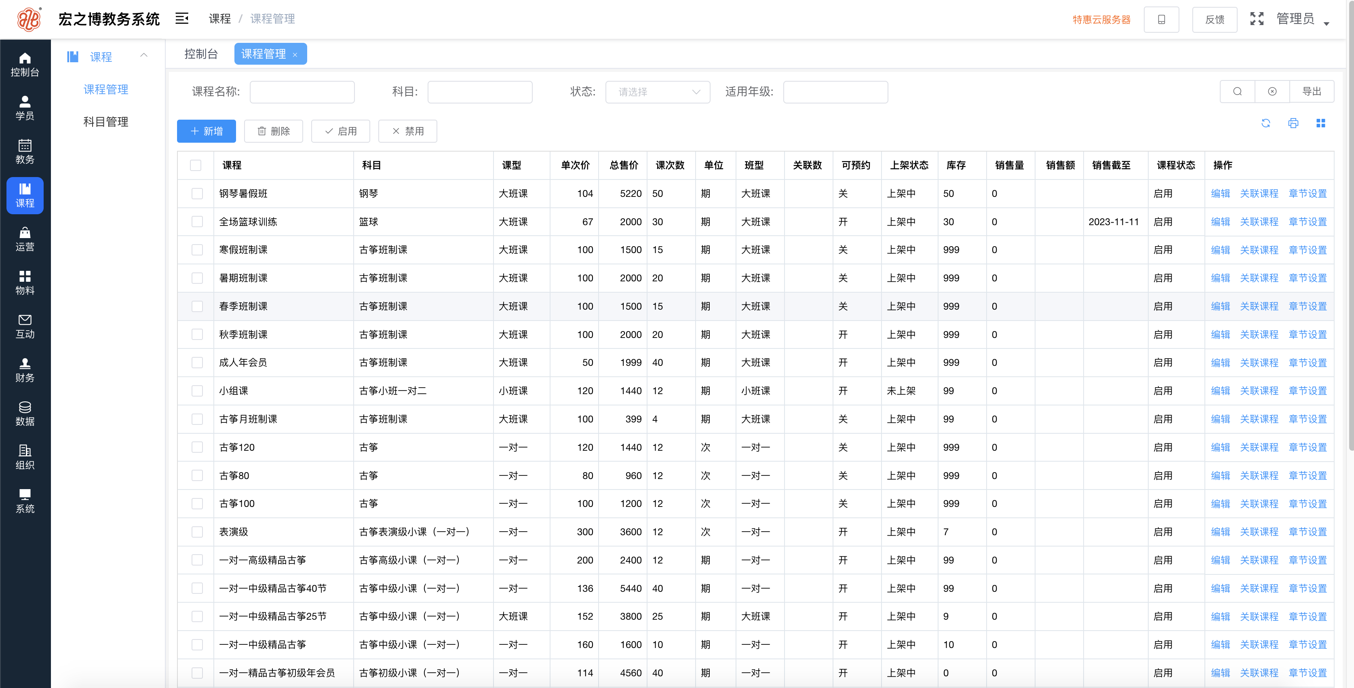Click the search magnifier icon button
Viewport: 1354px width, 688px height.
(1237, 91)
